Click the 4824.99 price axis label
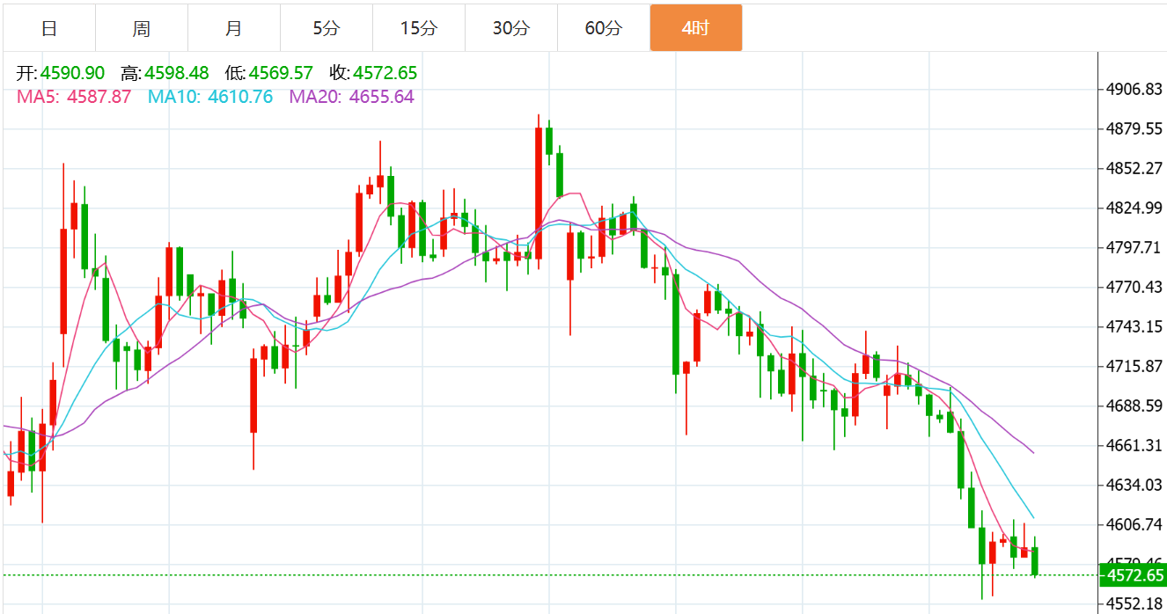This screenshot has height=614, width=1167. click(1134, 208)
